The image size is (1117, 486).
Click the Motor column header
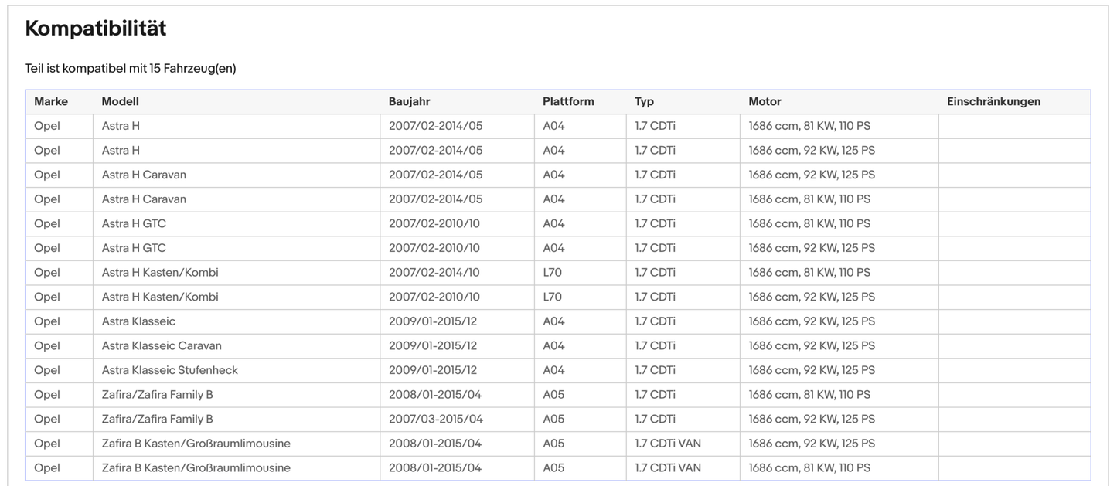pyautogui.click(x=765, y=101)
